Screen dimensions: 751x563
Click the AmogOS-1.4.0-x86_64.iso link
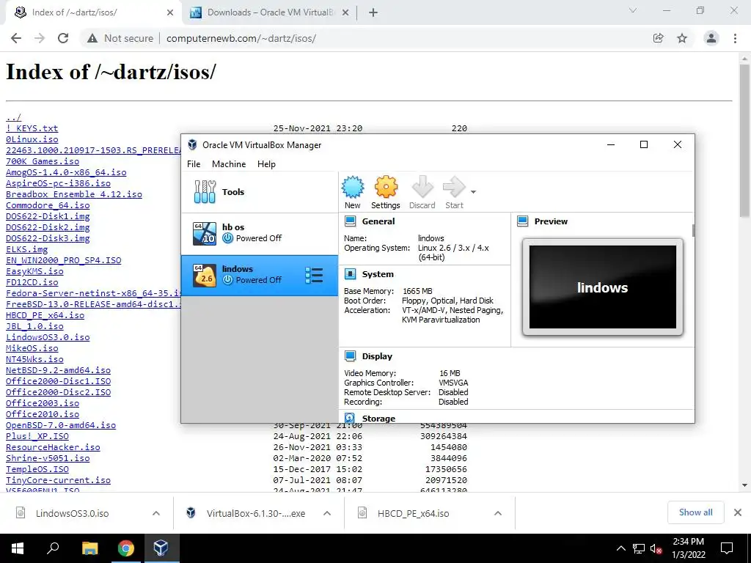(x=66, y=172)
